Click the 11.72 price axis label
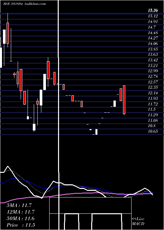The width and height of the screenshot is (164, 230). [153, 104]
